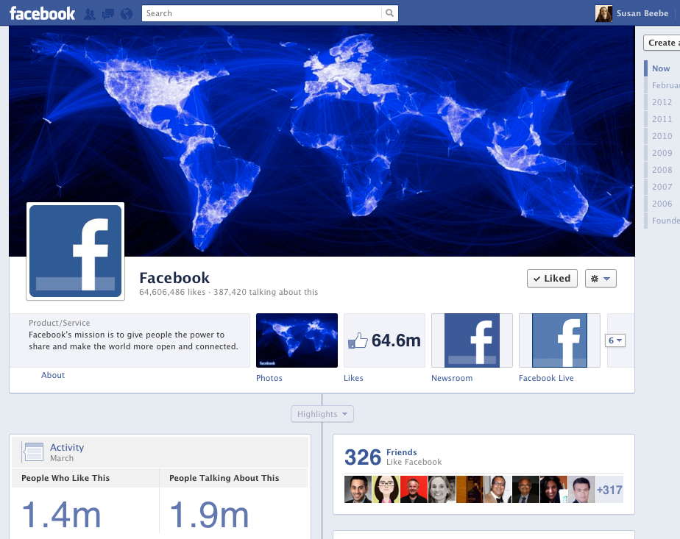Open notifications globe icon
The image size is (680, 539).
tap(127, 14)
